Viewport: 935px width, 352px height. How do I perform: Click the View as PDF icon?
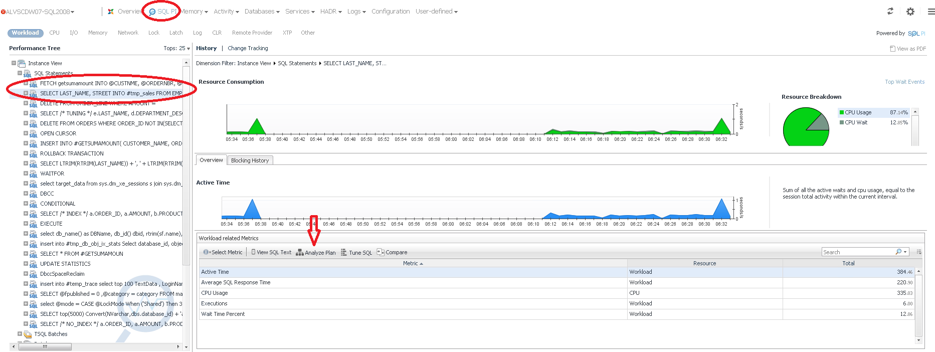point(892,49)
